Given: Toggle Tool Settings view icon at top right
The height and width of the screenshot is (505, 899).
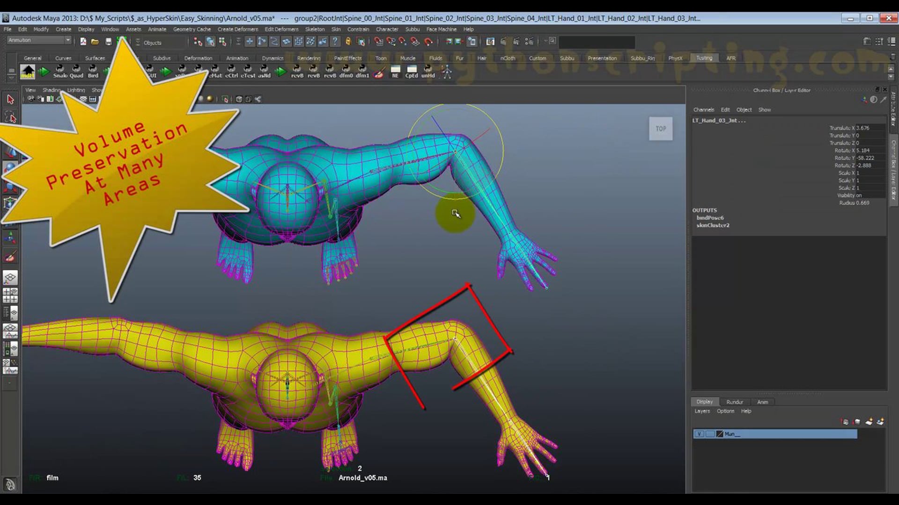Looking at the screenshot, I should point(879,41).
